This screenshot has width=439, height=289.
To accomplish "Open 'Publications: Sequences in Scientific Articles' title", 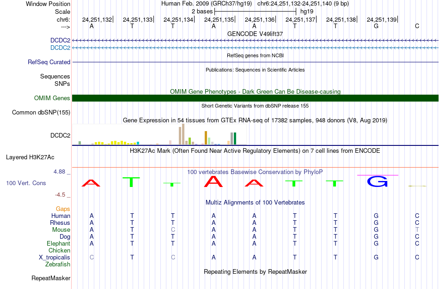I will (255, 70).
